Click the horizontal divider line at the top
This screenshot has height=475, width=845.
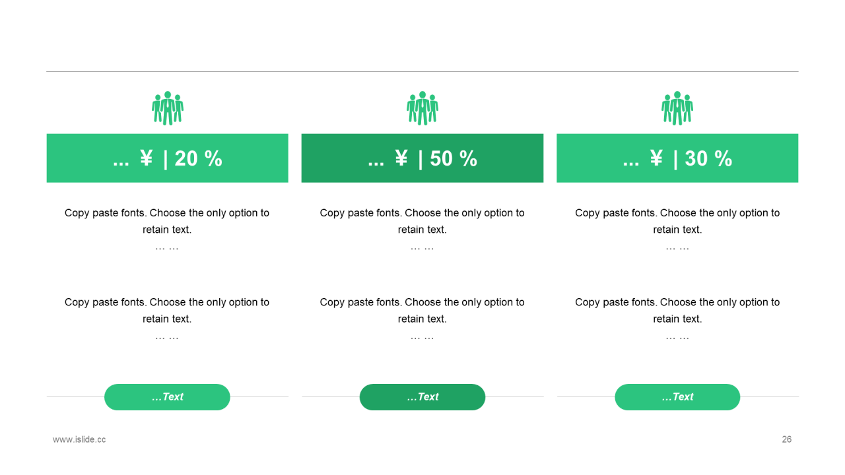pyautogui.click(x=422, y=71)
